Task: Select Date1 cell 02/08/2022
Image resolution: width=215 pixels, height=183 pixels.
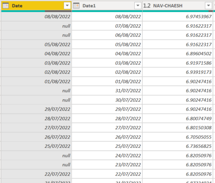Action: [x=107, y=72]
